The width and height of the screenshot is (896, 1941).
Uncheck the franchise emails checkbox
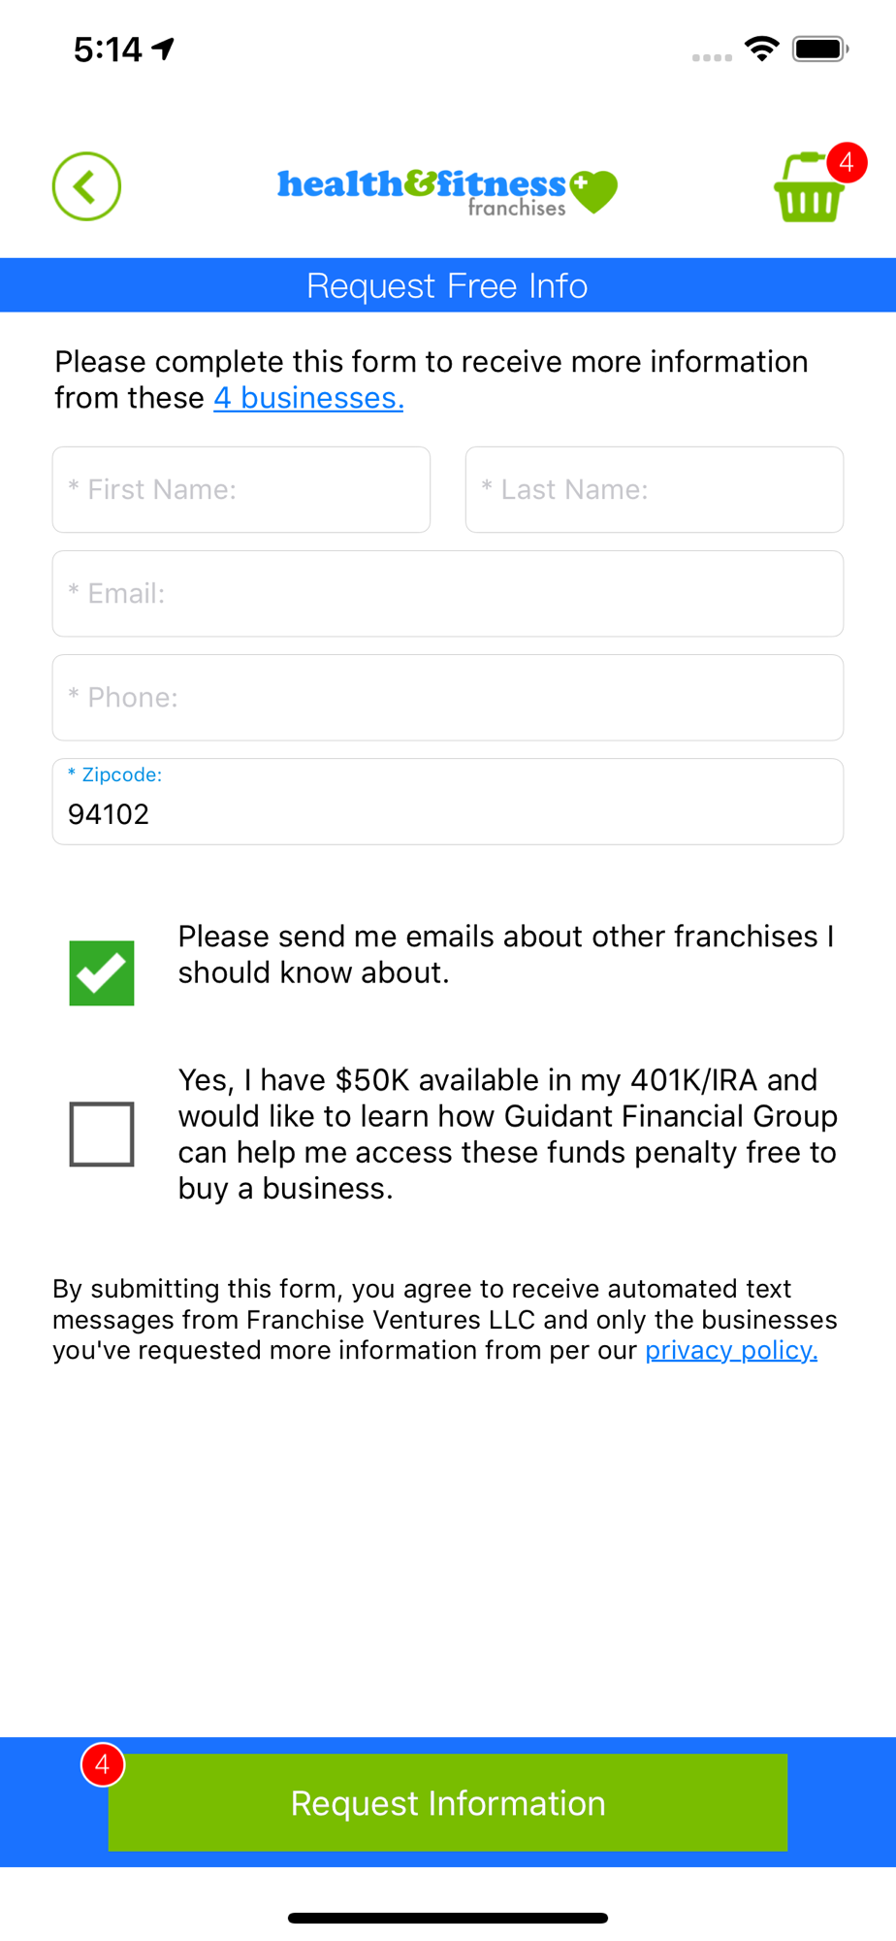(x=102, y=972)
